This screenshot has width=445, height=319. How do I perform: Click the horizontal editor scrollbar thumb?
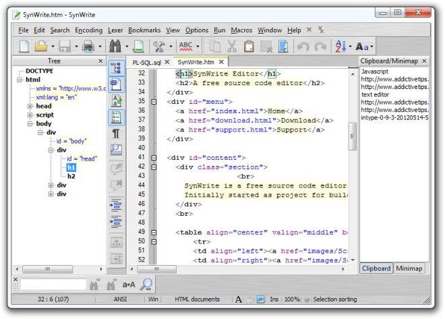coord(156,269)
